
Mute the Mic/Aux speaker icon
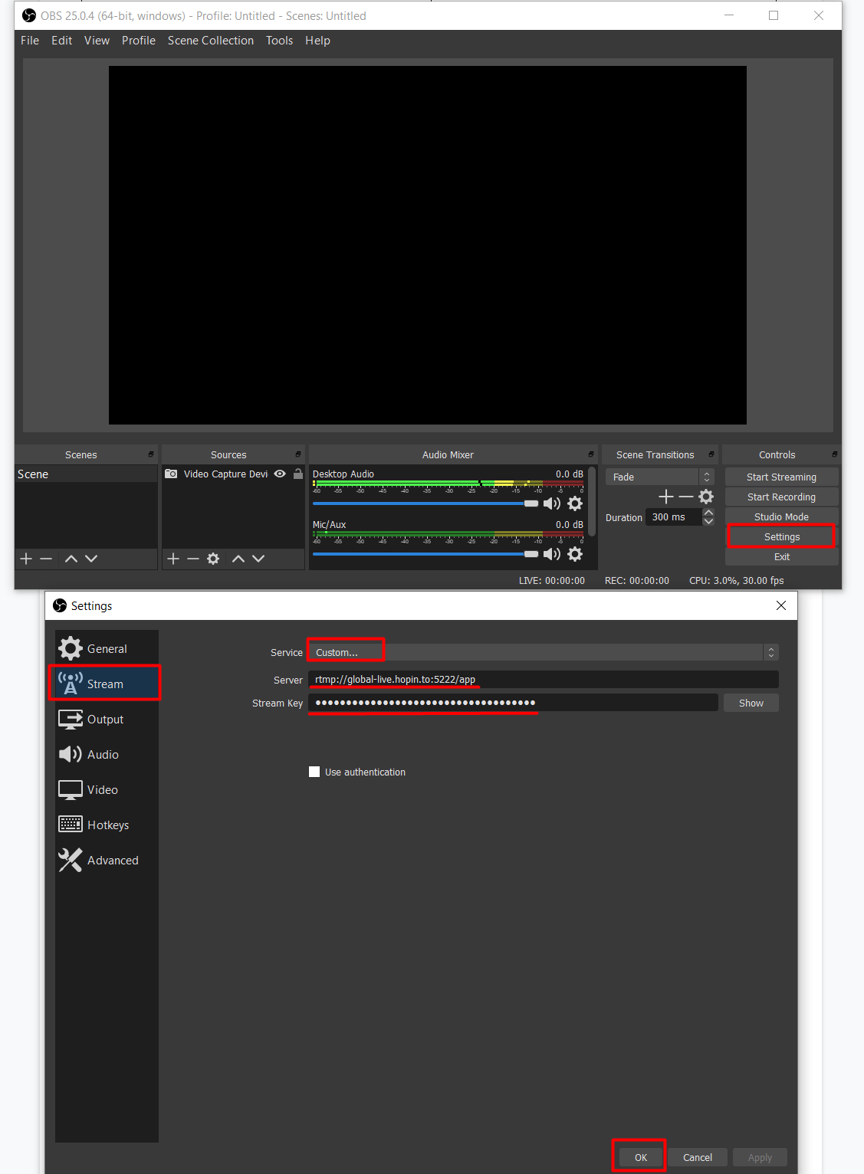coord(551,554)
